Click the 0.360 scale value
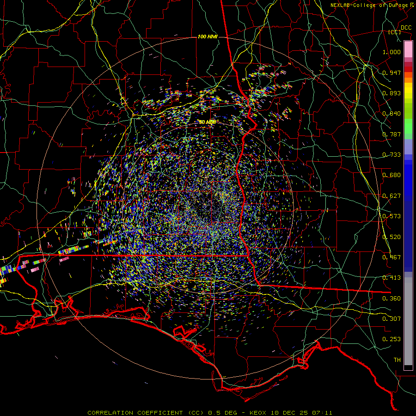Screen dimensions: 416x416 point(392,299)
